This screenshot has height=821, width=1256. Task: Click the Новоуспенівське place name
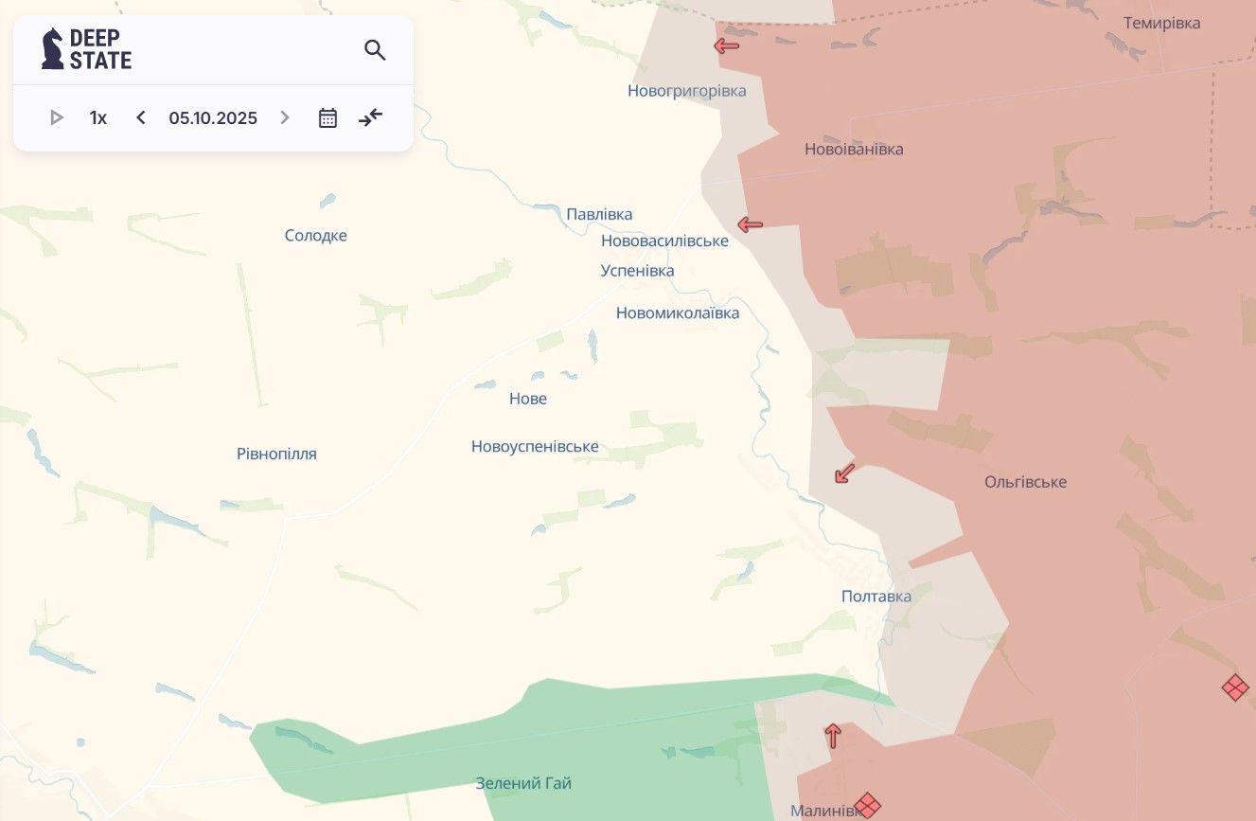coord(535,447)
